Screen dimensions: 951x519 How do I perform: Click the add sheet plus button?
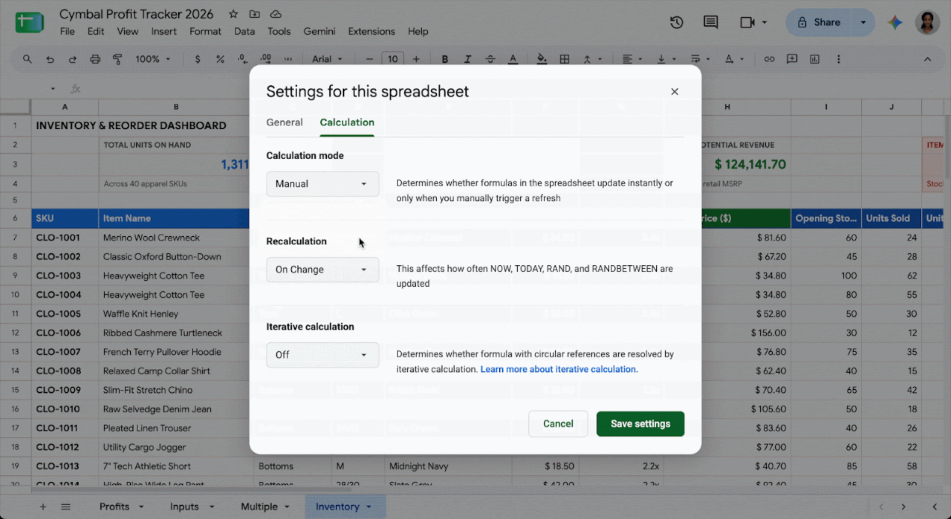[43, 507]
